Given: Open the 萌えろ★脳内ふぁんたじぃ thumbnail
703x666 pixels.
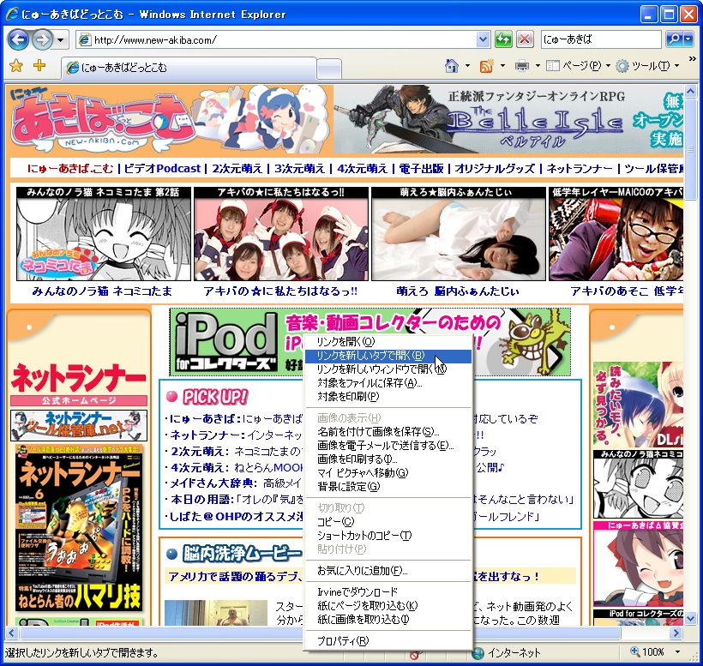Looking at the screenshot, I should pyautogui.click(x=459, y=234).
